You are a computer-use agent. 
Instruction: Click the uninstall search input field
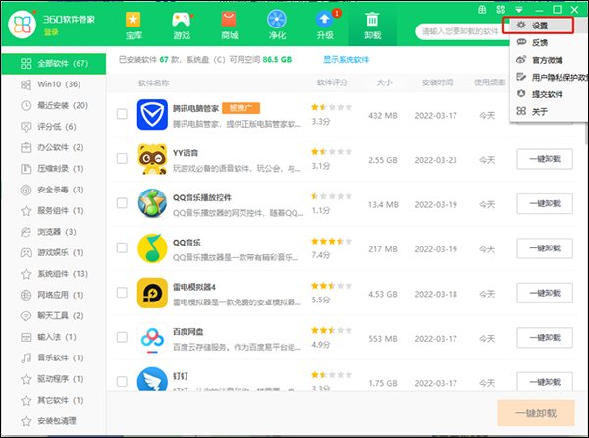coord(460,31)
